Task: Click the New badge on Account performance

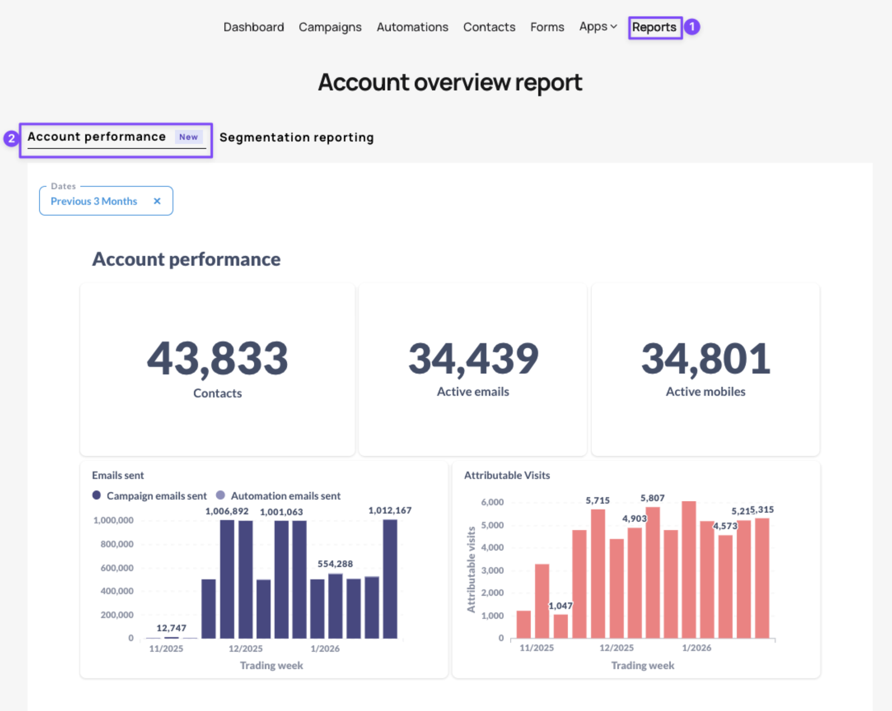Action: pos(188,137)
